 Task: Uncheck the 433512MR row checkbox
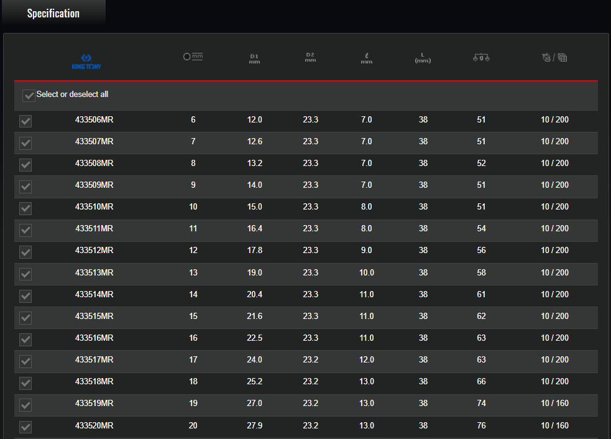coord(25,252)
